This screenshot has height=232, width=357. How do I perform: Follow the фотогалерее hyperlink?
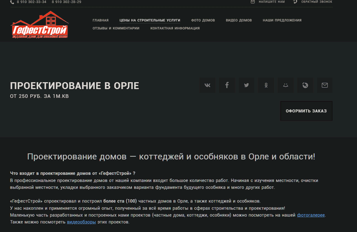click(x=311, y=215)
